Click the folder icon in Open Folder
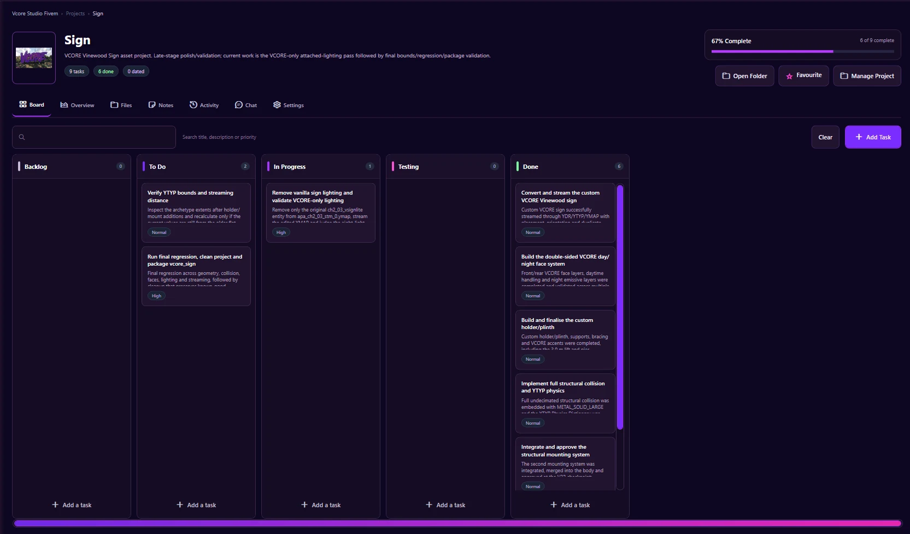Image resolution: width=910 pixels, height=534 pixels. [726, 76]
